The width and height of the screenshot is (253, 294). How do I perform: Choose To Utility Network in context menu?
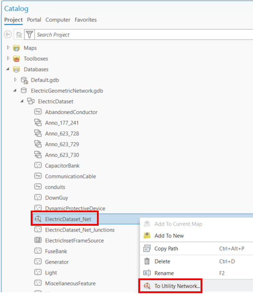(x=197, y=286)
